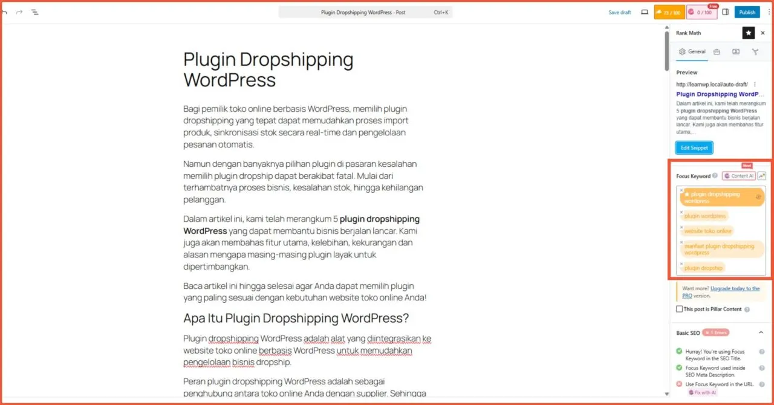Expand the options menu with three dots

(769, 12)
